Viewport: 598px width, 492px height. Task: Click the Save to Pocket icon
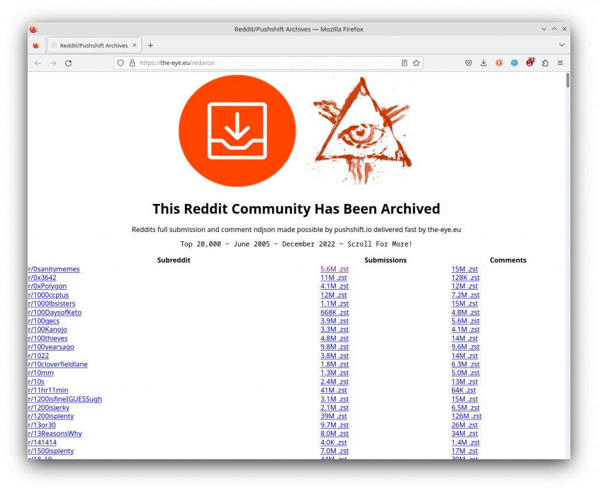pos(468,63)
